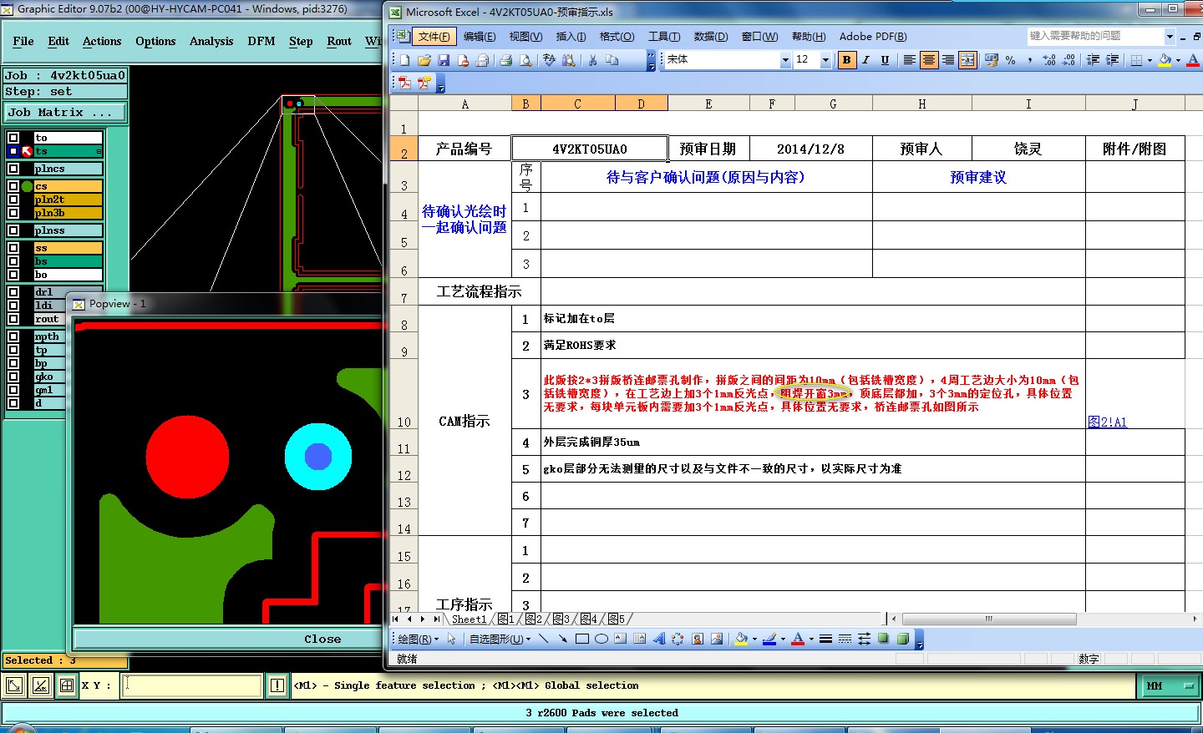This screenshot has height=733, width=1203.
Task: Align cell text right
Action: click(947, 60)
